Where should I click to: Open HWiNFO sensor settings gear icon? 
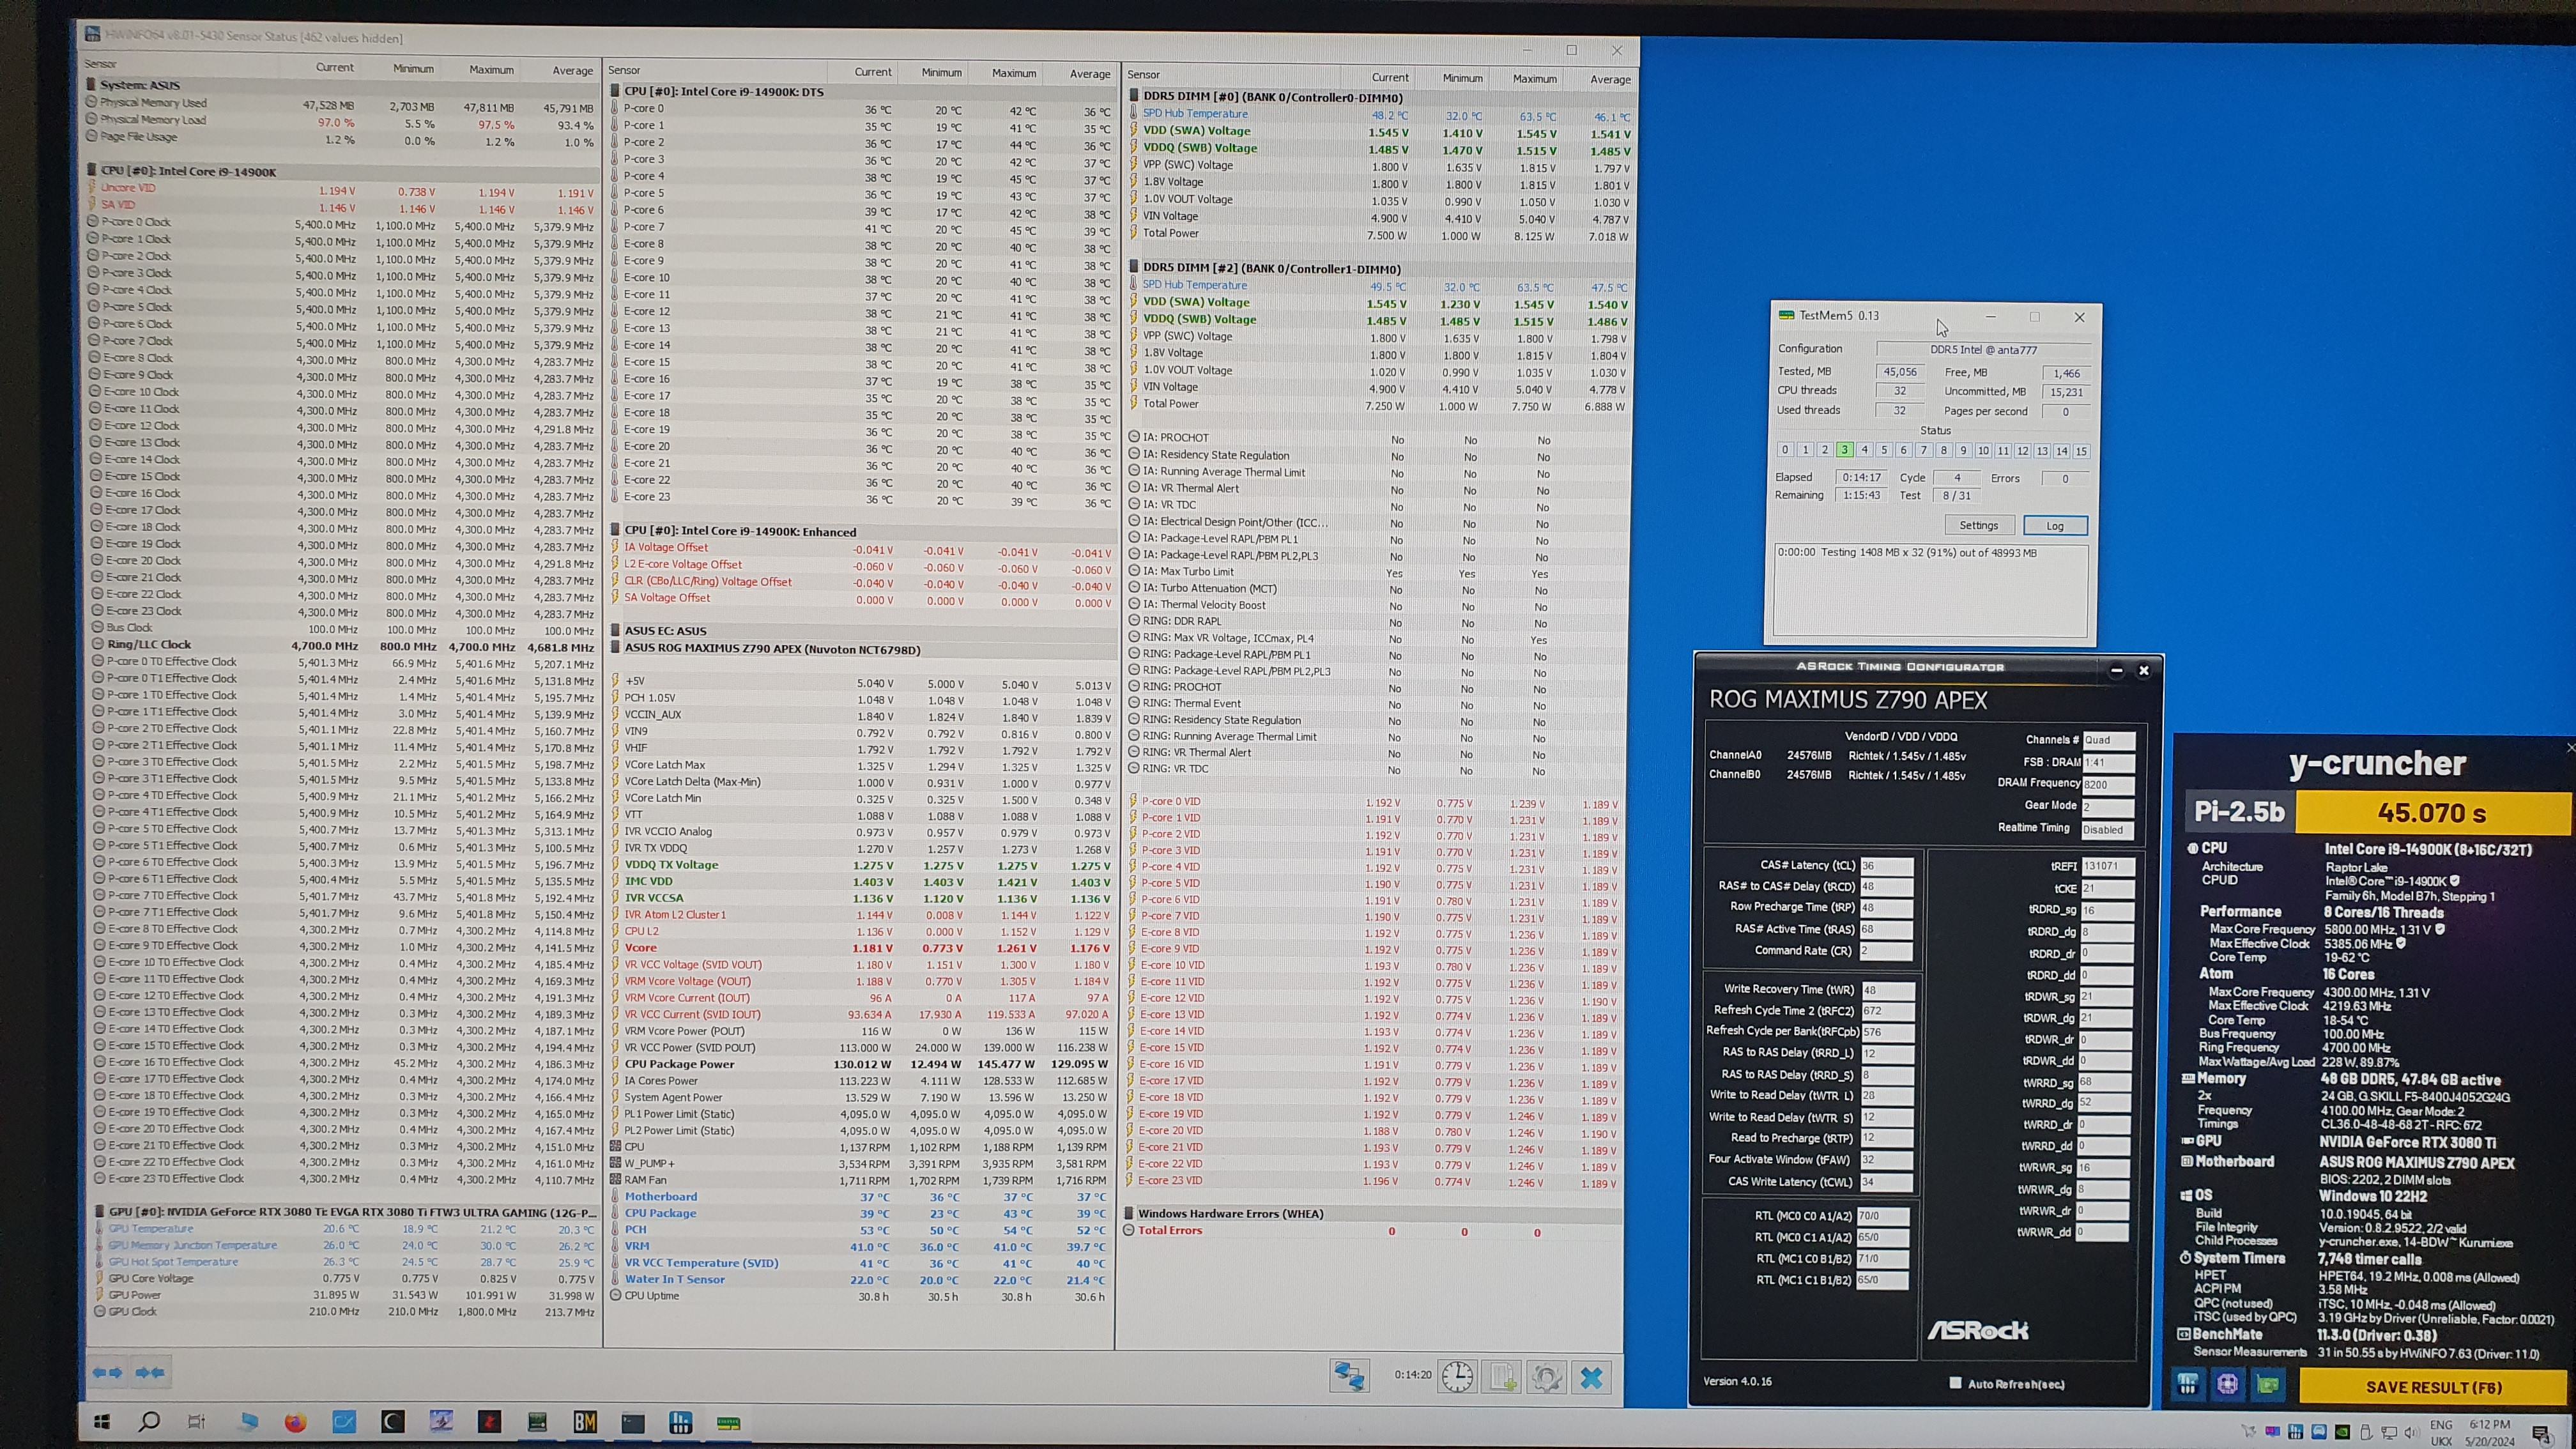pyautogui.click(x=1546, y=1377)
